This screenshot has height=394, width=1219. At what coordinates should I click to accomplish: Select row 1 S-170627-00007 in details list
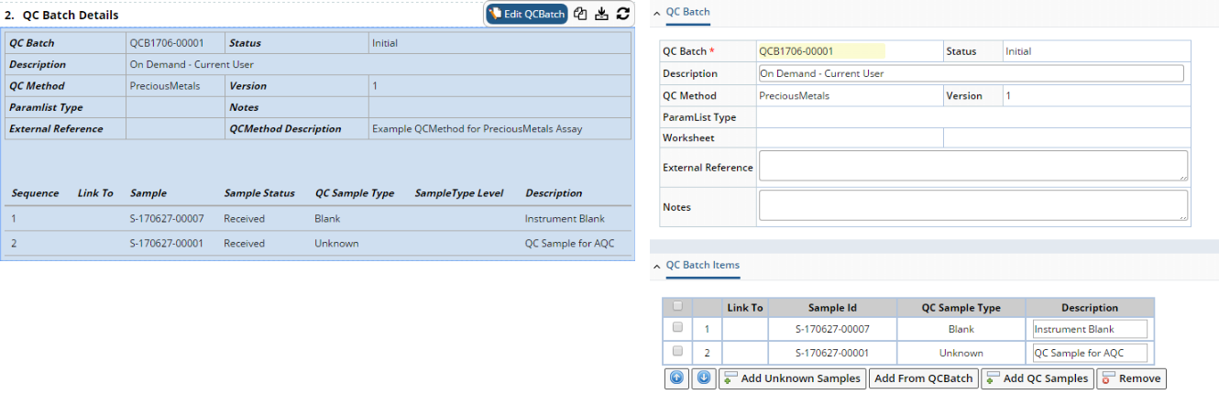(317, 219)
